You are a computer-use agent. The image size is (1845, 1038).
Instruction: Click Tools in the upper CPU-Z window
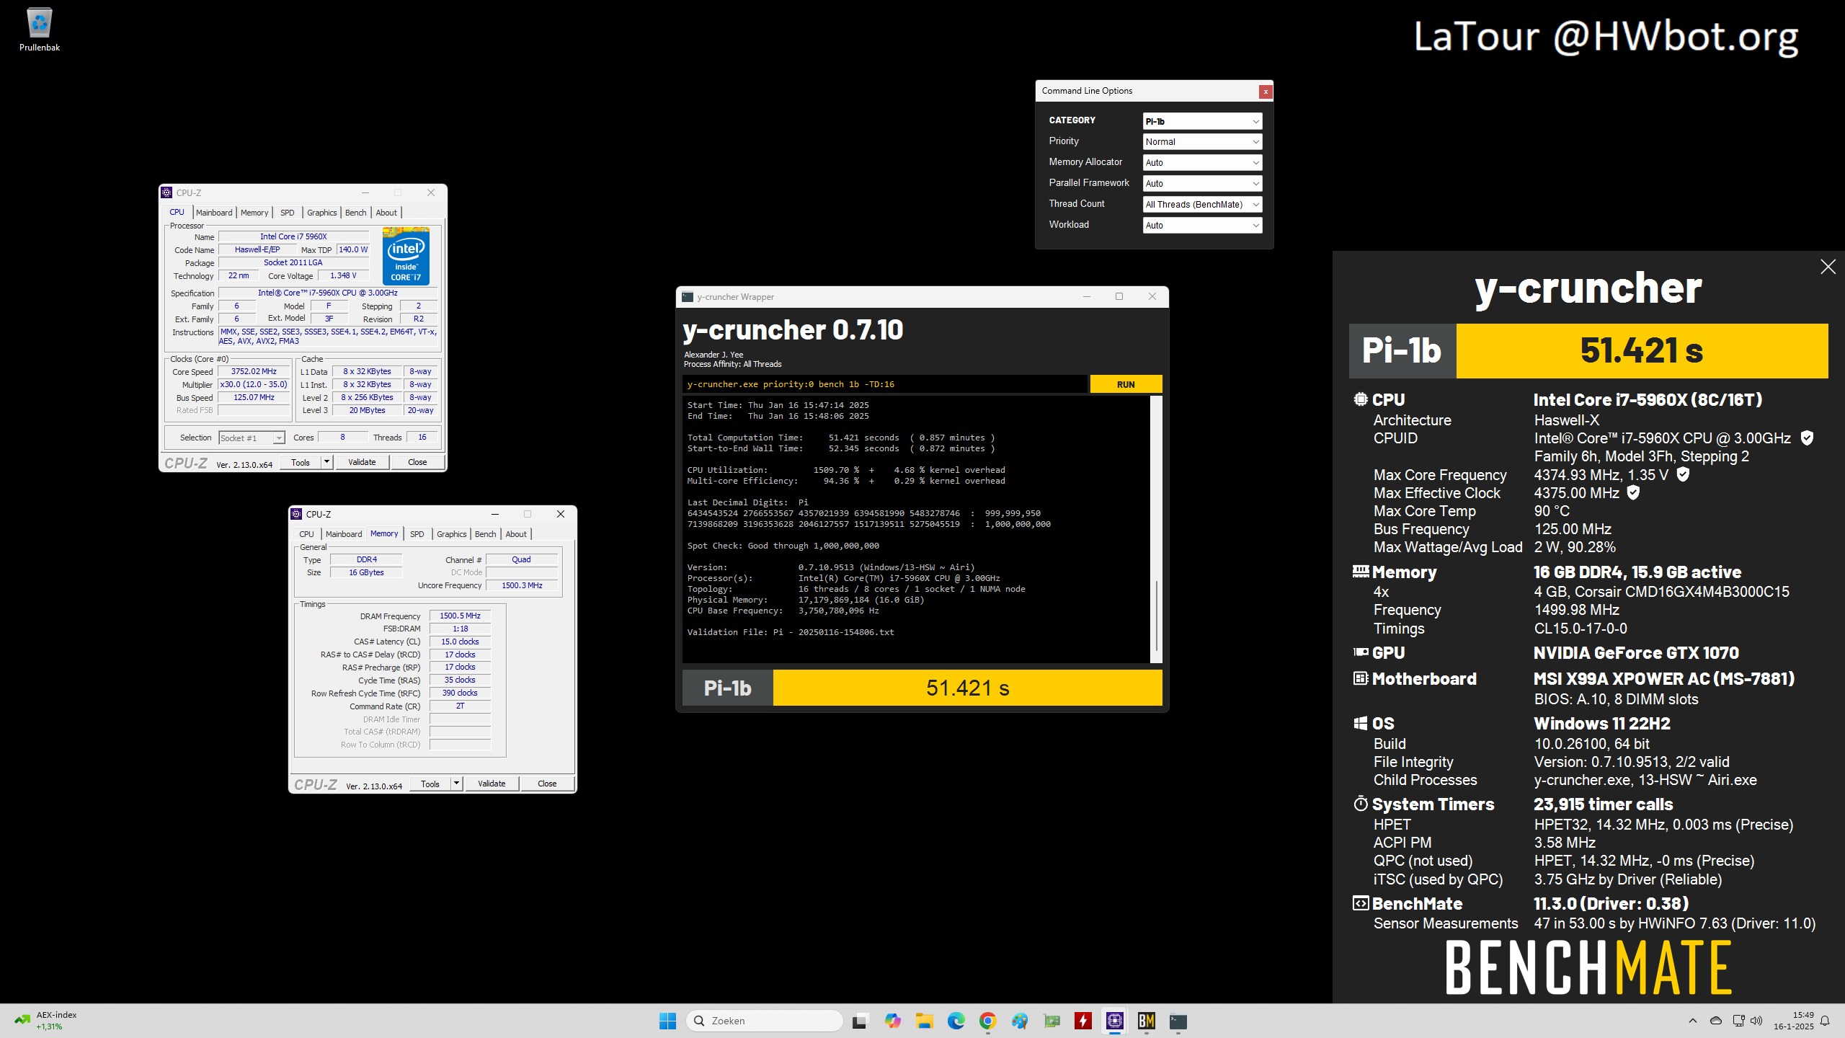coord(301,462)
